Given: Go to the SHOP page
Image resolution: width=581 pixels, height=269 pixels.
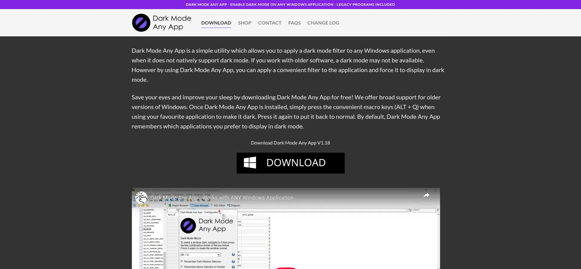Looking at the screenshot, I should point(245,23).
